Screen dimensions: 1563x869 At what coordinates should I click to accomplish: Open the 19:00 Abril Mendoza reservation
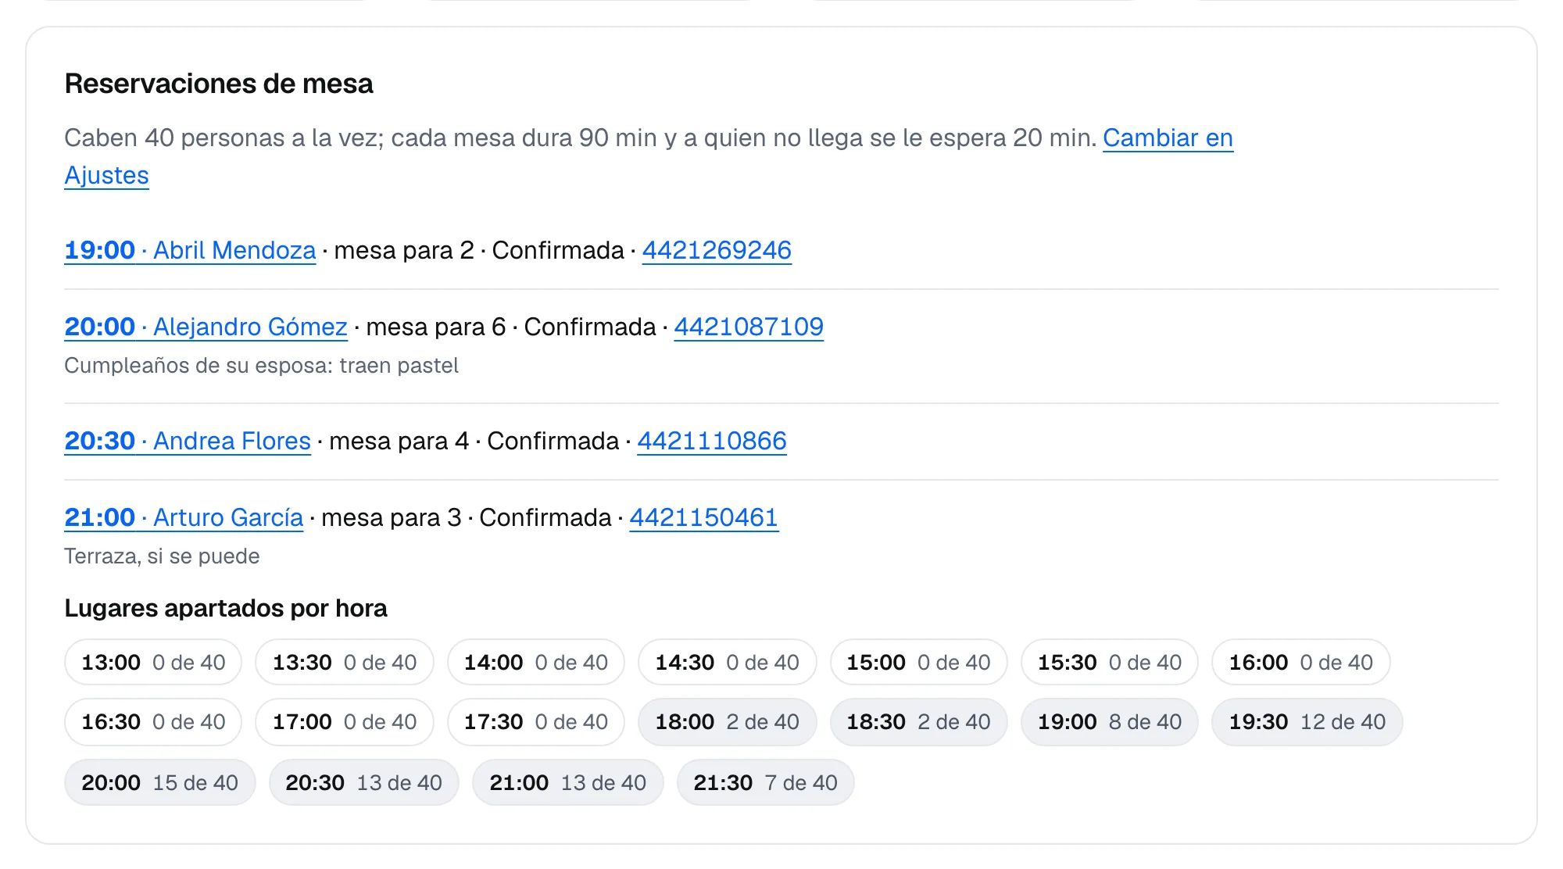[x=190, y=250]
